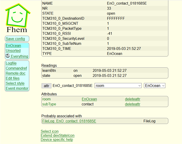Expand the EnOcean value dropdown
182x144 pixels.
point(154,86)
